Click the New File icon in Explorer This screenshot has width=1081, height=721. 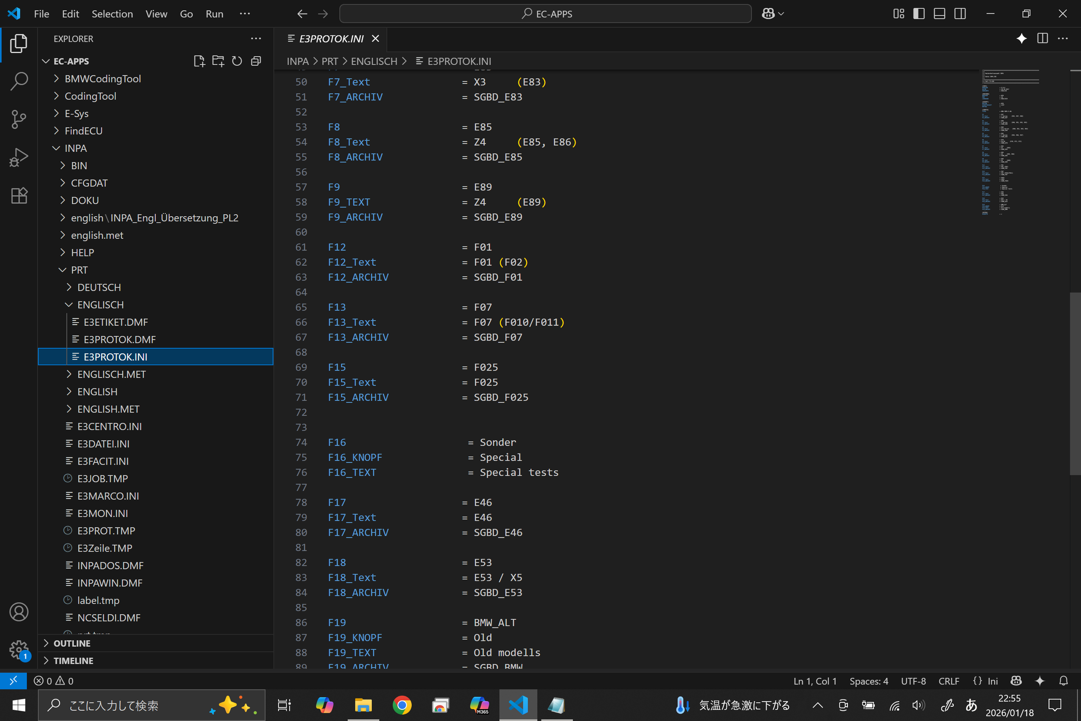[199, 61]
